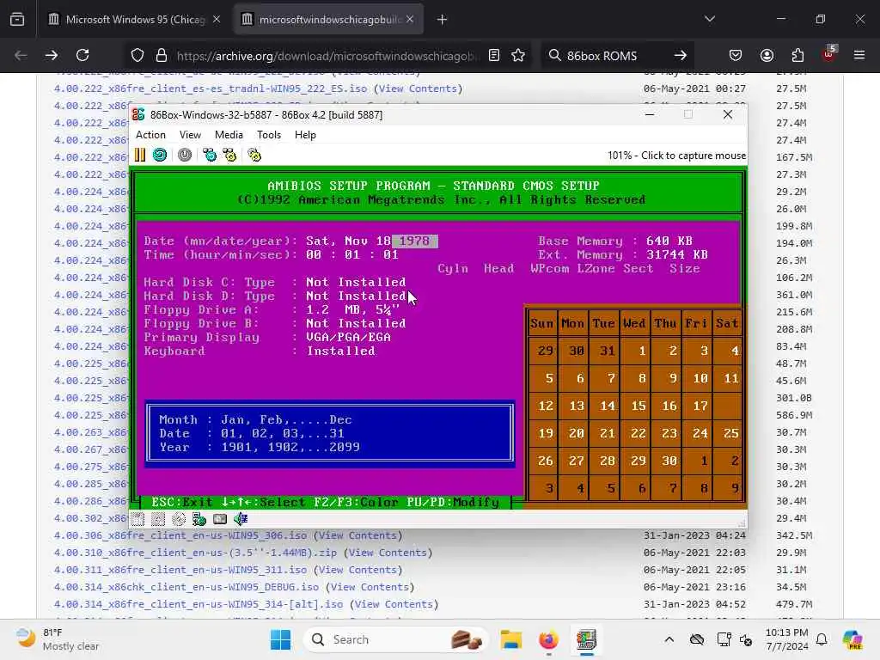Click the CD-ROM drive status bar icon

pyautogui.click(x=179, y=519)
